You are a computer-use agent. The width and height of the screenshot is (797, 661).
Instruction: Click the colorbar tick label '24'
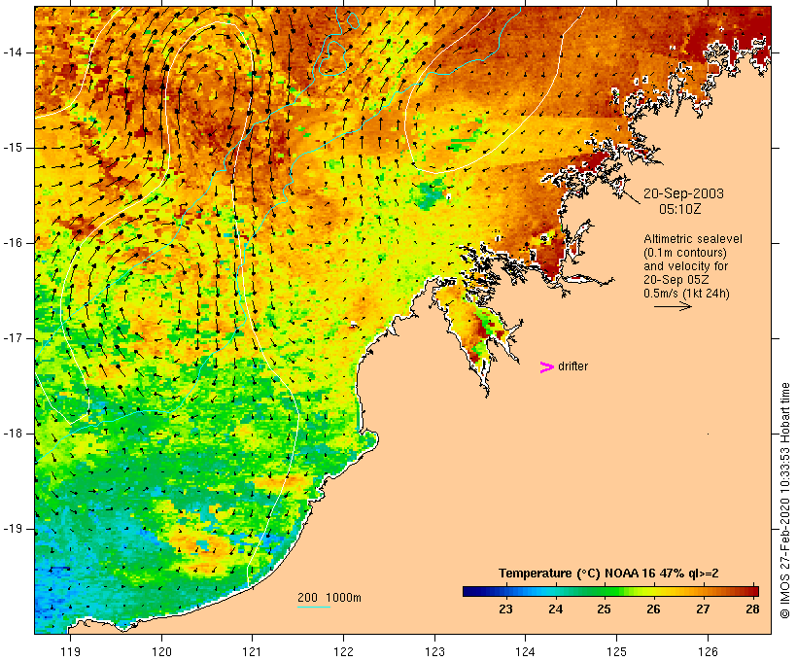pos(556,609)
